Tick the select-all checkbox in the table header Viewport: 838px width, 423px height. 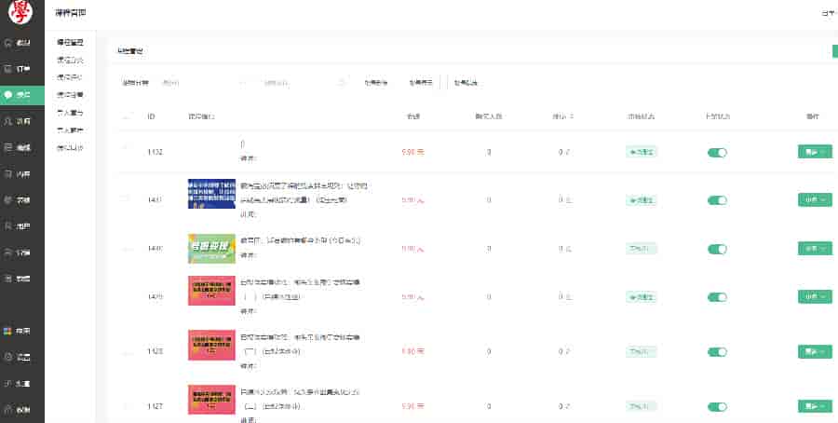point(127,116)
